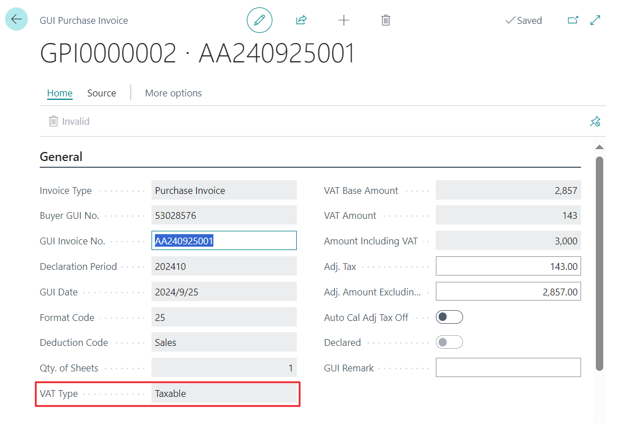Click the GUI Invoice No. field

click(224, 240)
